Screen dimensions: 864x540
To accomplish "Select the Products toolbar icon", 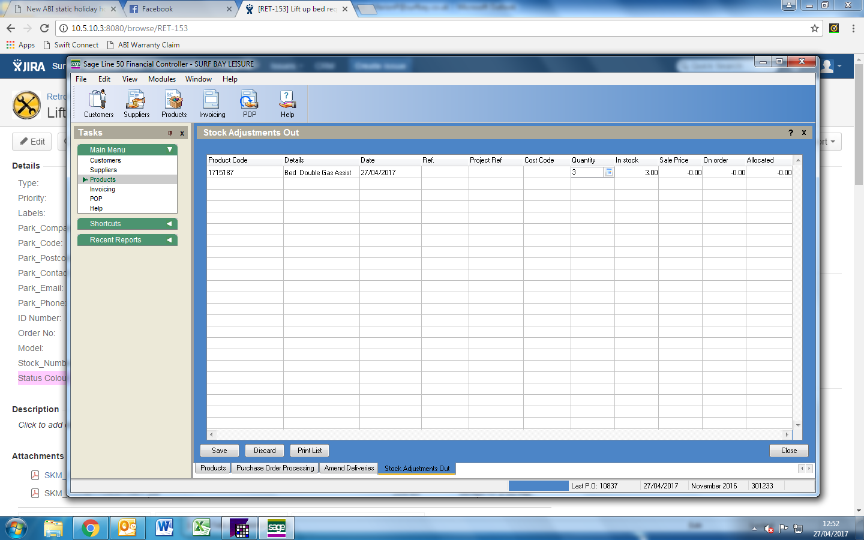I will (x=174, y=103).
